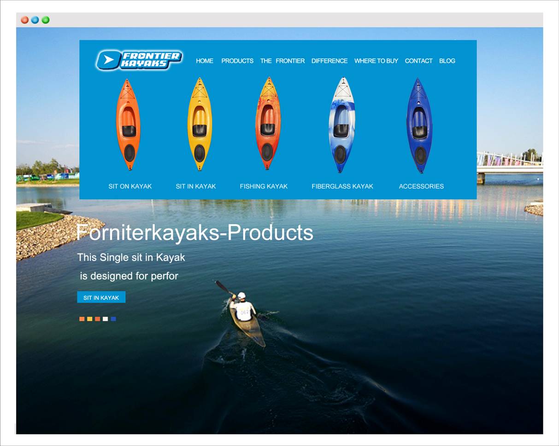The height and width of the screenshot is (446, 559).
Task: Click the ACCESSORIES link
Action: [421, 186]
